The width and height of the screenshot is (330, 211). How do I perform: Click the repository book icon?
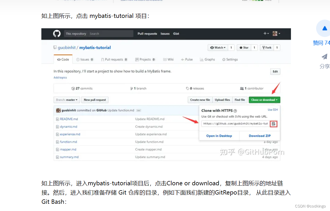pos(55,47)
